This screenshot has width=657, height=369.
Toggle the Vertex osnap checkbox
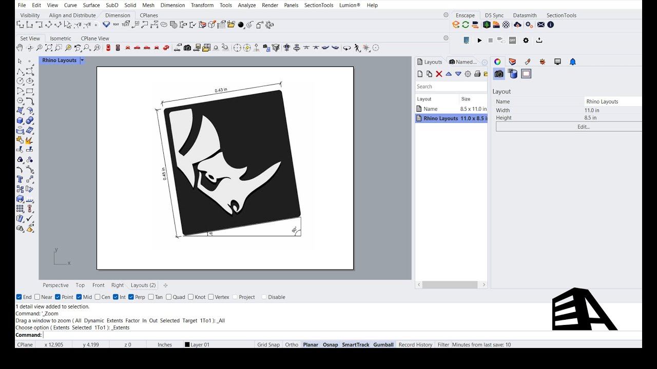pyautogui.click(x=211, y=297)
